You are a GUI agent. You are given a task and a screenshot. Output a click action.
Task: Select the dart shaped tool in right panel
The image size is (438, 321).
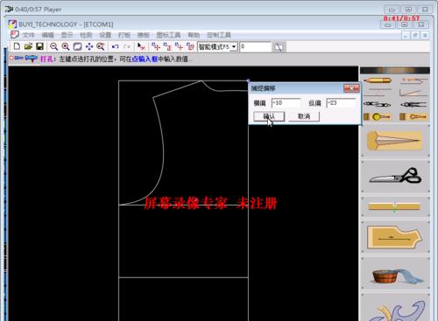395,141
